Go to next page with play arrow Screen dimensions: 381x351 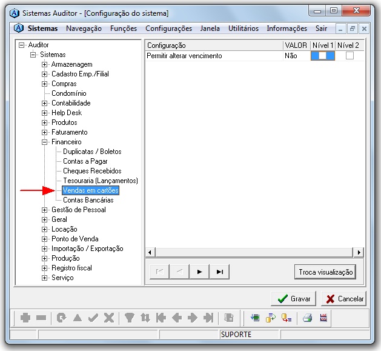(x=199, y=272)
